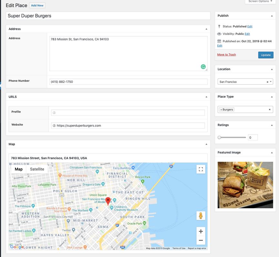Click the Update button

266,55
